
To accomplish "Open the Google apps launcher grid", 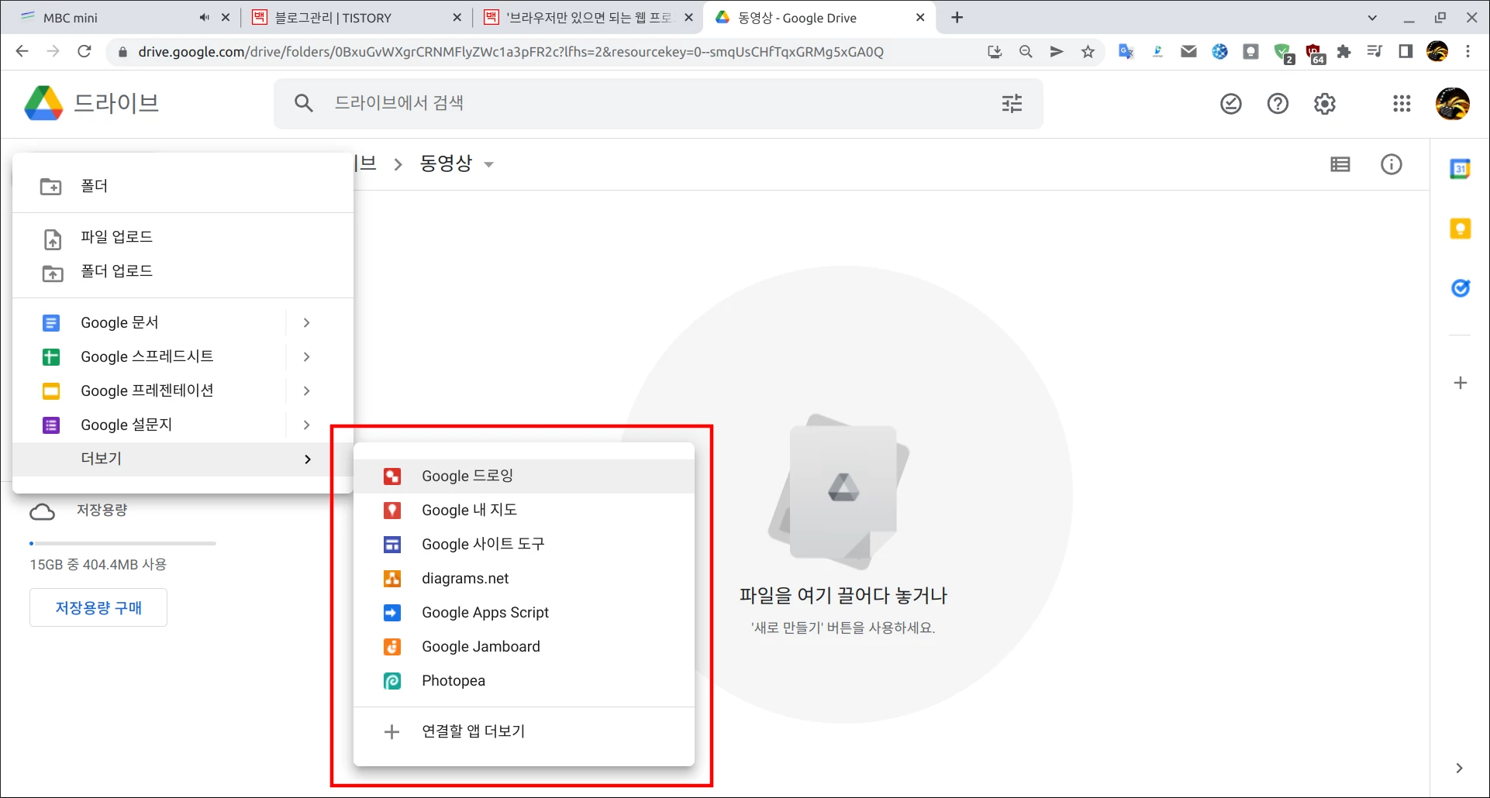I will [1402, 104].
